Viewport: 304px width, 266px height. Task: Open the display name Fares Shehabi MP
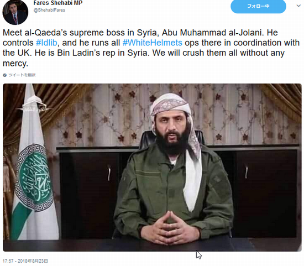click(x=58, y=3)
